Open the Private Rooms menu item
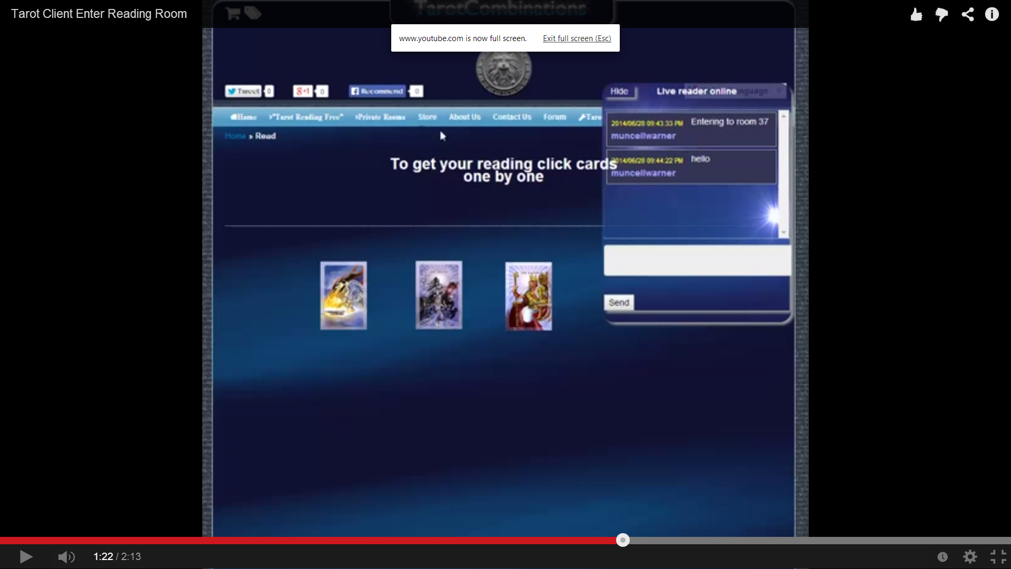The width and height of the screenshot is (1011, 569). (x=380, y=117)
